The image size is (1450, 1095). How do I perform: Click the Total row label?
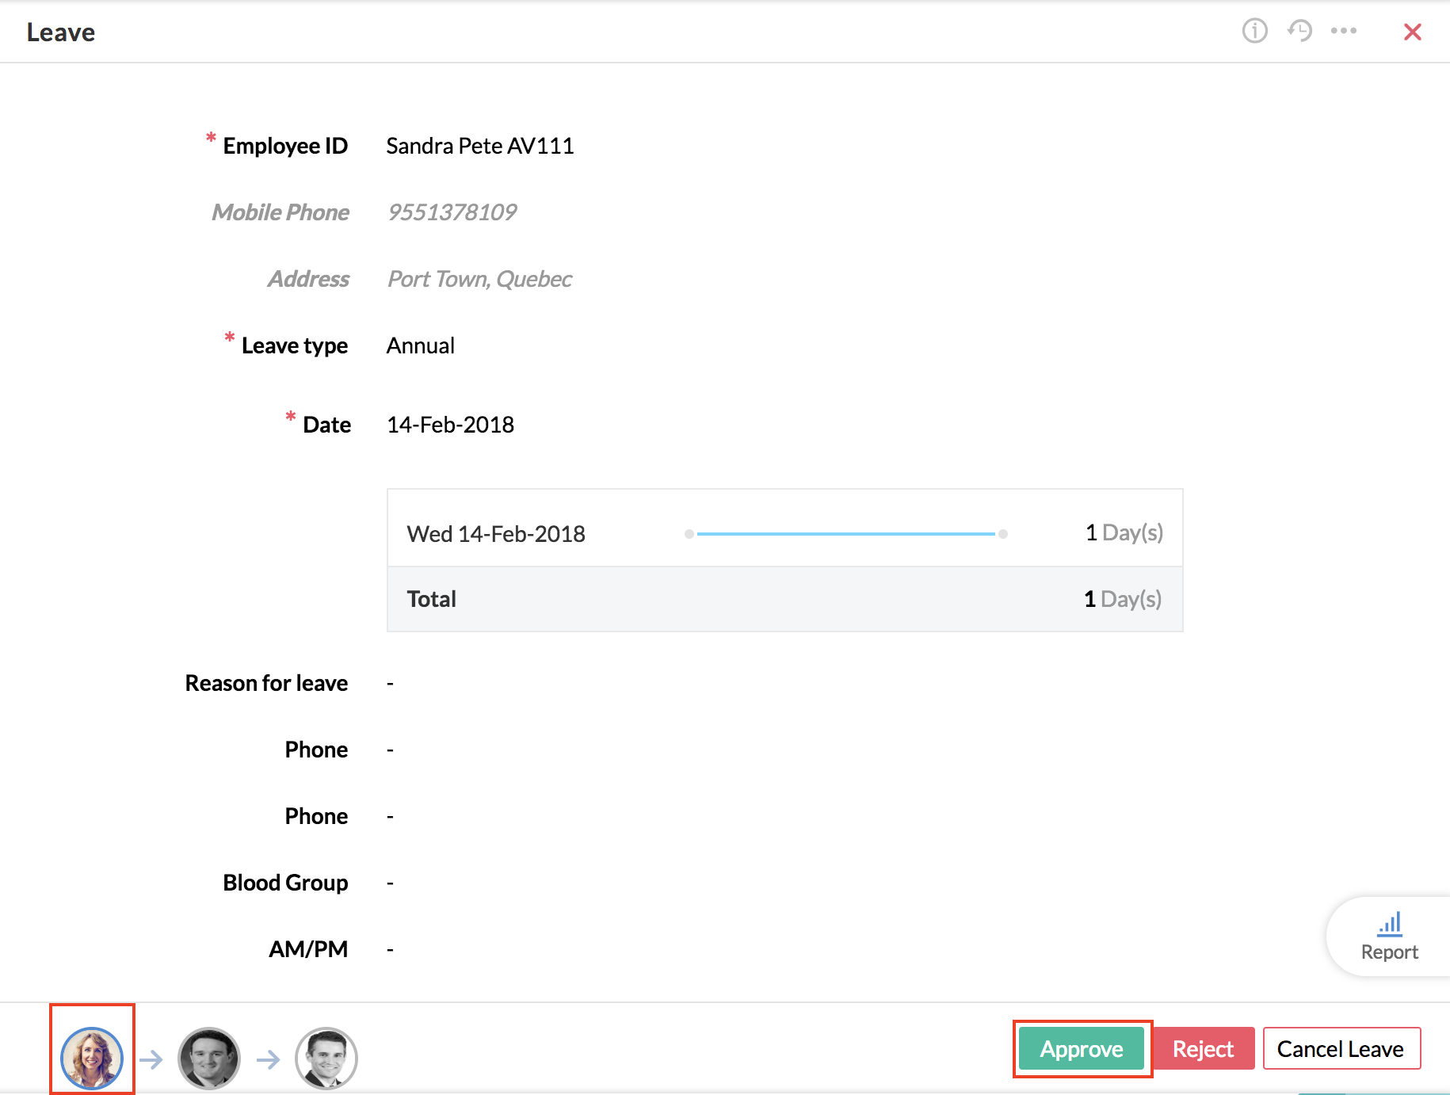click(x=432, y=599)
